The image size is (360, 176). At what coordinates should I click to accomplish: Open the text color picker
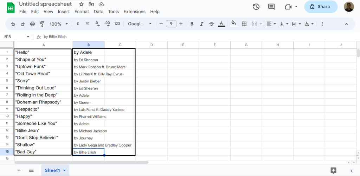coord(221,24)
